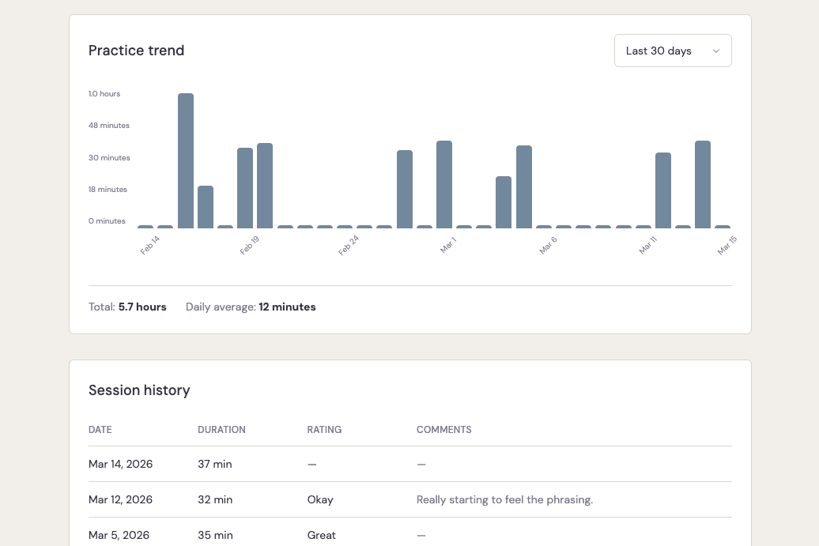Click the "Great" rating on Mar 5 row
Image resolution: width=819 pixels, height=546 pixels.
tap(321, 535)
